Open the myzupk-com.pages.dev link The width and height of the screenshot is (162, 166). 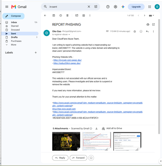(x=67, y=60)
